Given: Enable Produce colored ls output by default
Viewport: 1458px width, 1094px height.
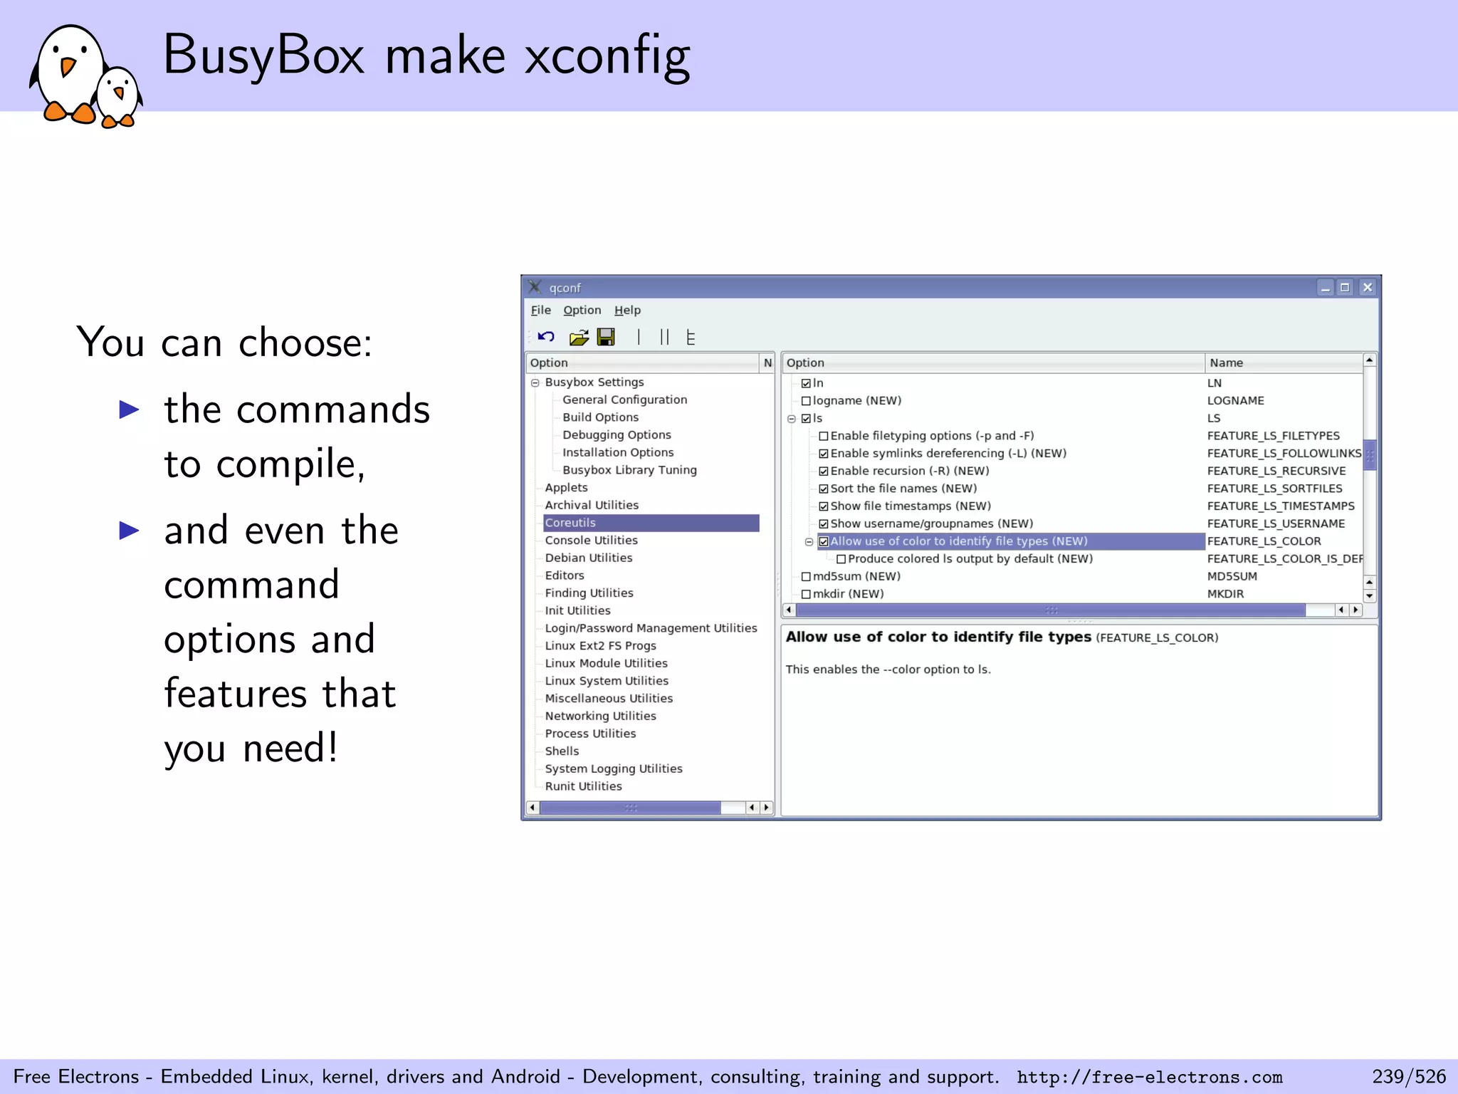Looking at the screenshot, I should click(841, 559).
